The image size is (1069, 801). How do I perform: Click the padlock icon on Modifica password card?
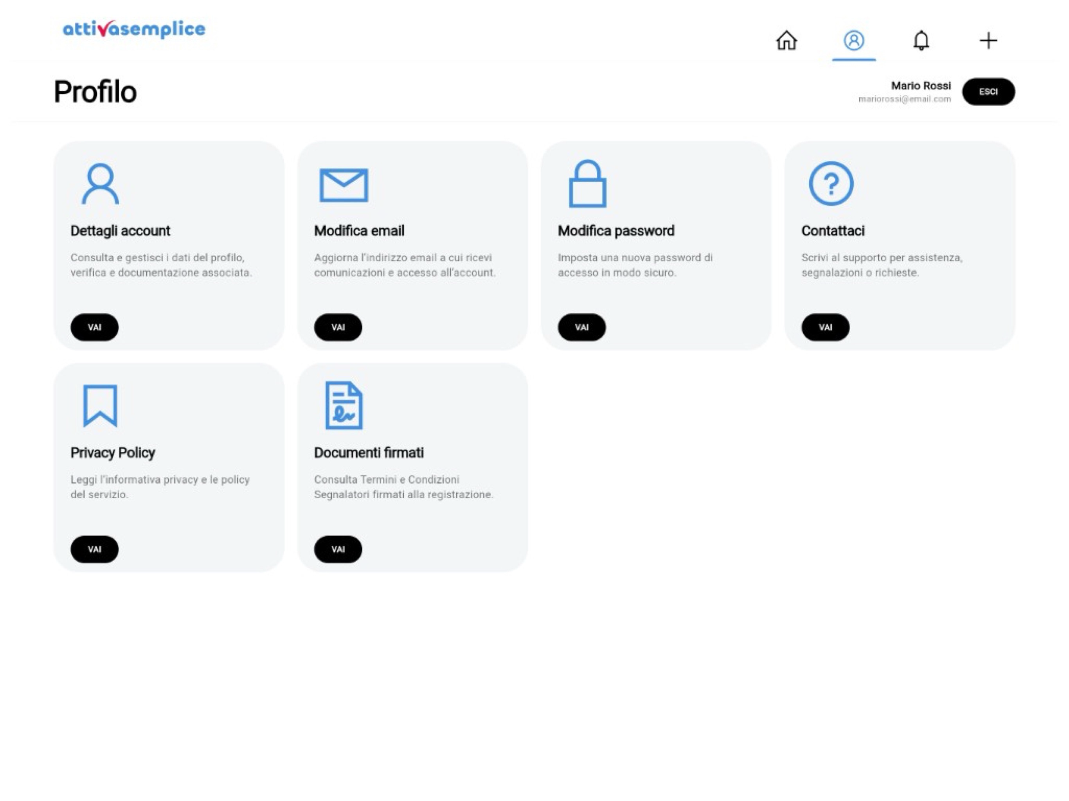(x=587, y=183)
